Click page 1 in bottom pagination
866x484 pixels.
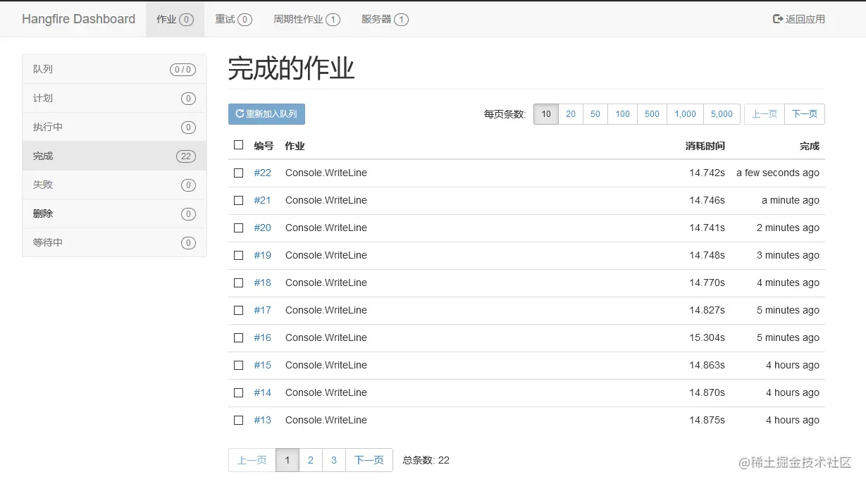(287, 460)
